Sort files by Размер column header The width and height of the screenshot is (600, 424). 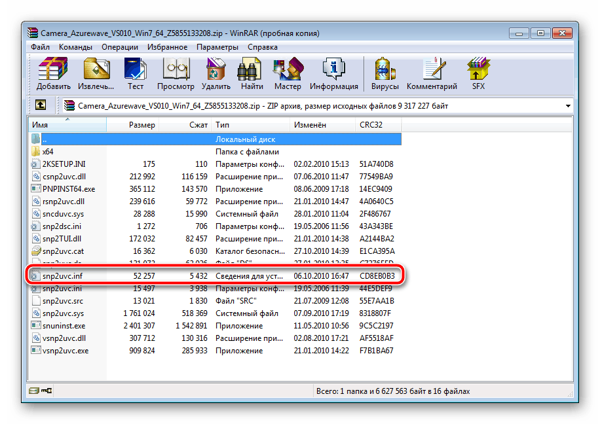click(141, 125)
